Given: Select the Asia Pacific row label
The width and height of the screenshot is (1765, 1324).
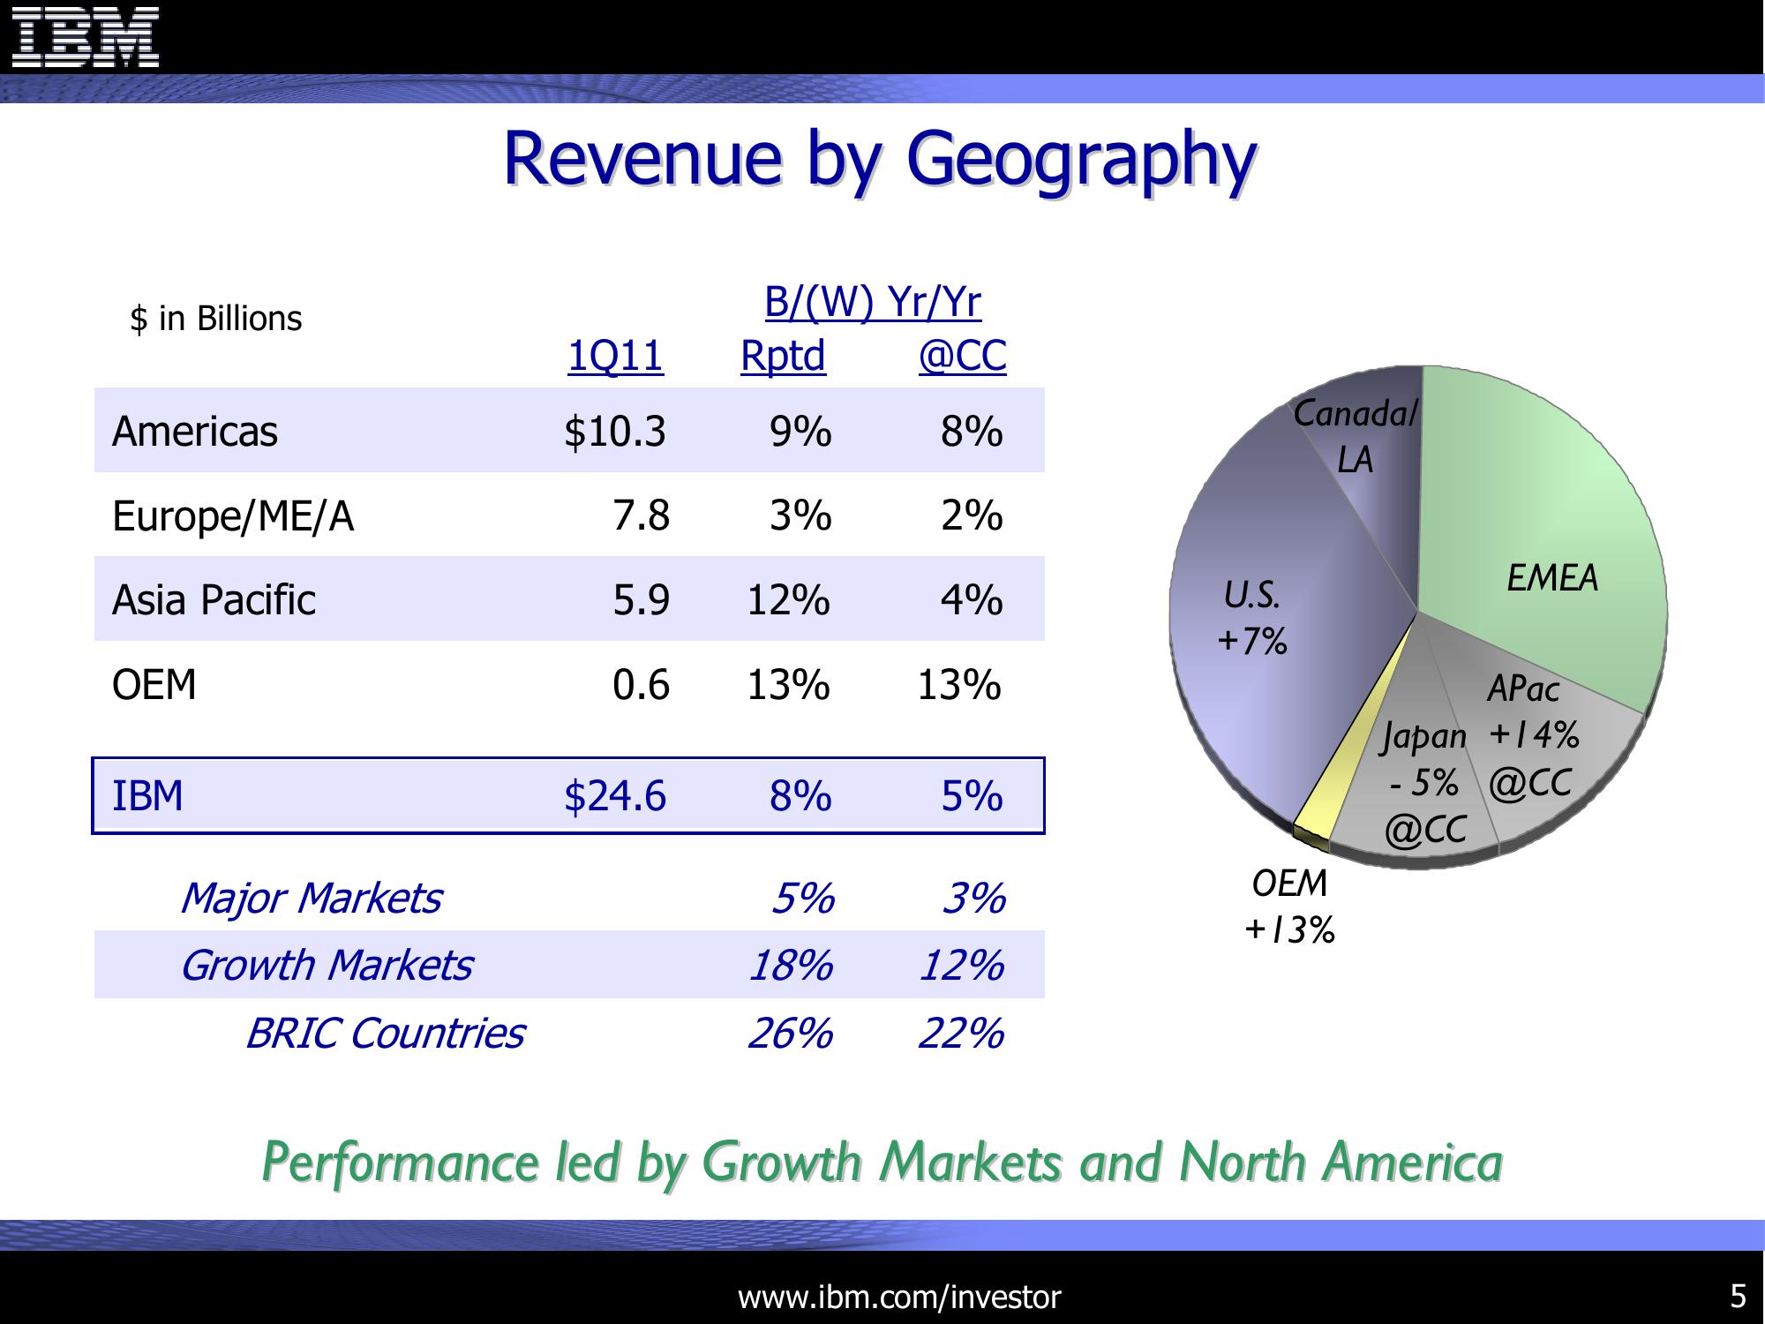Looking at the screenshot, I should tap(214, 600).
